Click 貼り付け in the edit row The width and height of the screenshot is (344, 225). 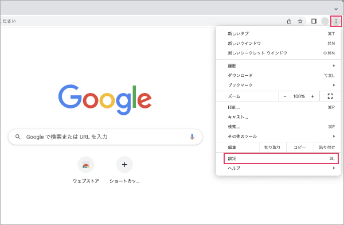click(327, 147)
